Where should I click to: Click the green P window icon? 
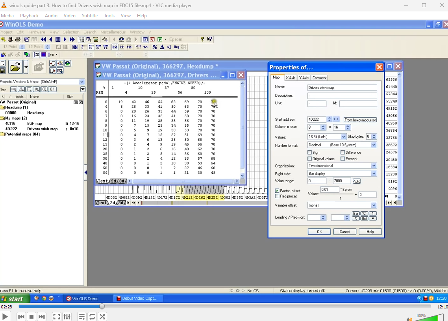coord(160,39)
